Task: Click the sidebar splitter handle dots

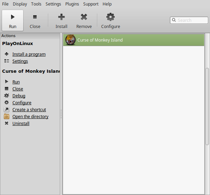Action: click(x=61, y=114)
